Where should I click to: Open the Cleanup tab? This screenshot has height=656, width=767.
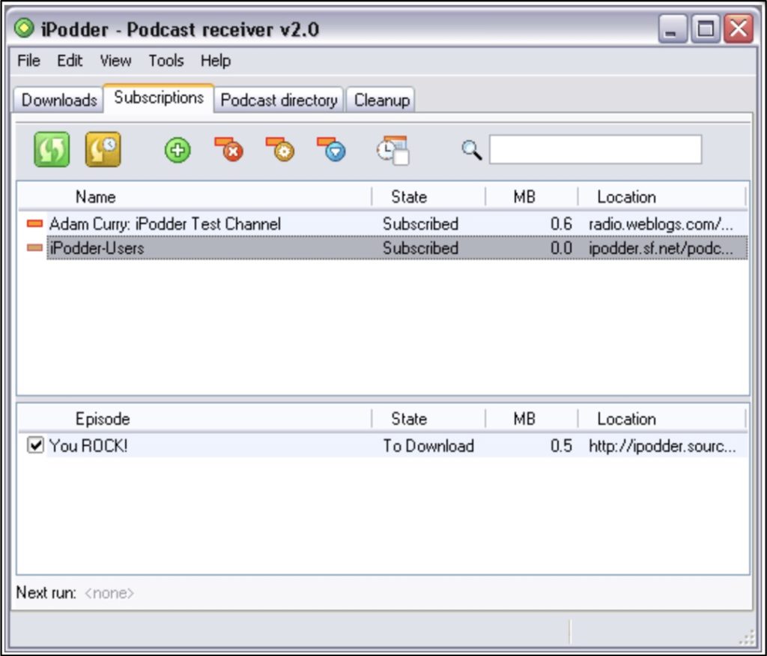point(381,100)
